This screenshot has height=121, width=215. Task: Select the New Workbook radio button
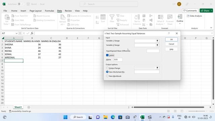coord(107,76)
